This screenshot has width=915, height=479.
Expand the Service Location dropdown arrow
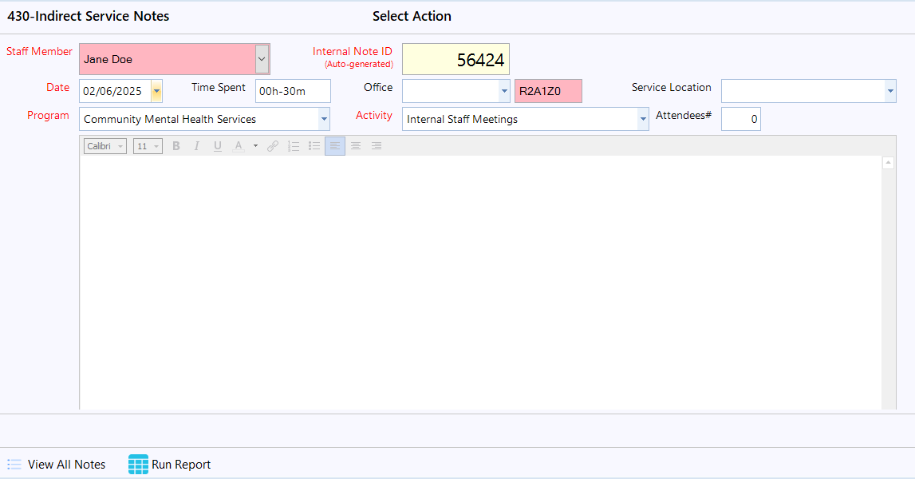tap(890, 91)
